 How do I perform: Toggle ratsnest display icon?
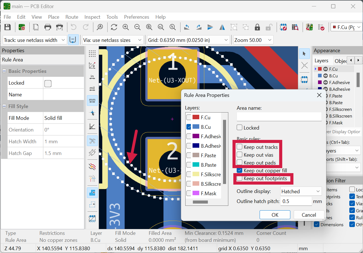pos(92,141)
